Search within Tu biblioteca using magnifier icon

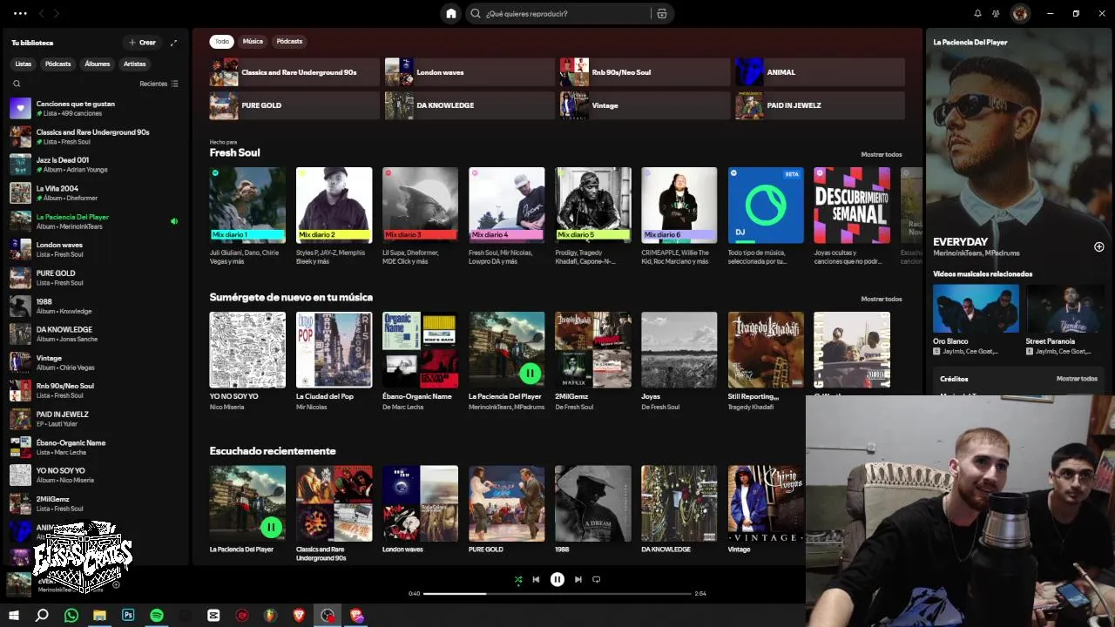[x=17, y=84]
